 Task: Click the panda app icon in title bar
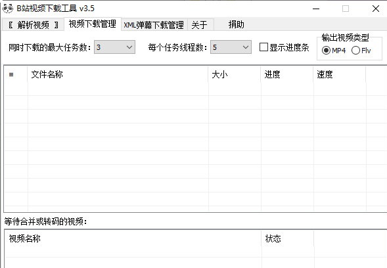[x=8, y=9]
